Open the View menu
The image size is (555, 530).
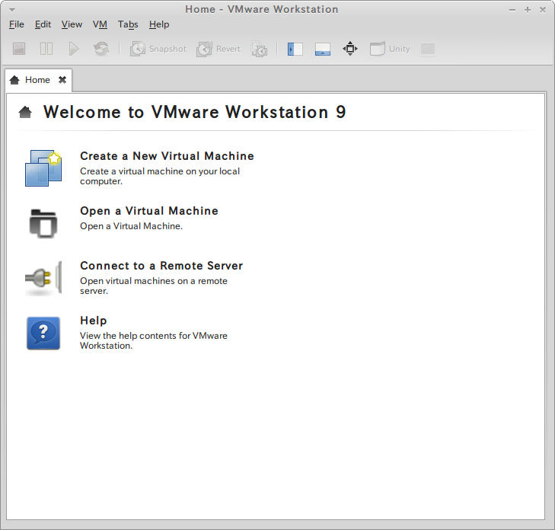[x=72, y=24]
